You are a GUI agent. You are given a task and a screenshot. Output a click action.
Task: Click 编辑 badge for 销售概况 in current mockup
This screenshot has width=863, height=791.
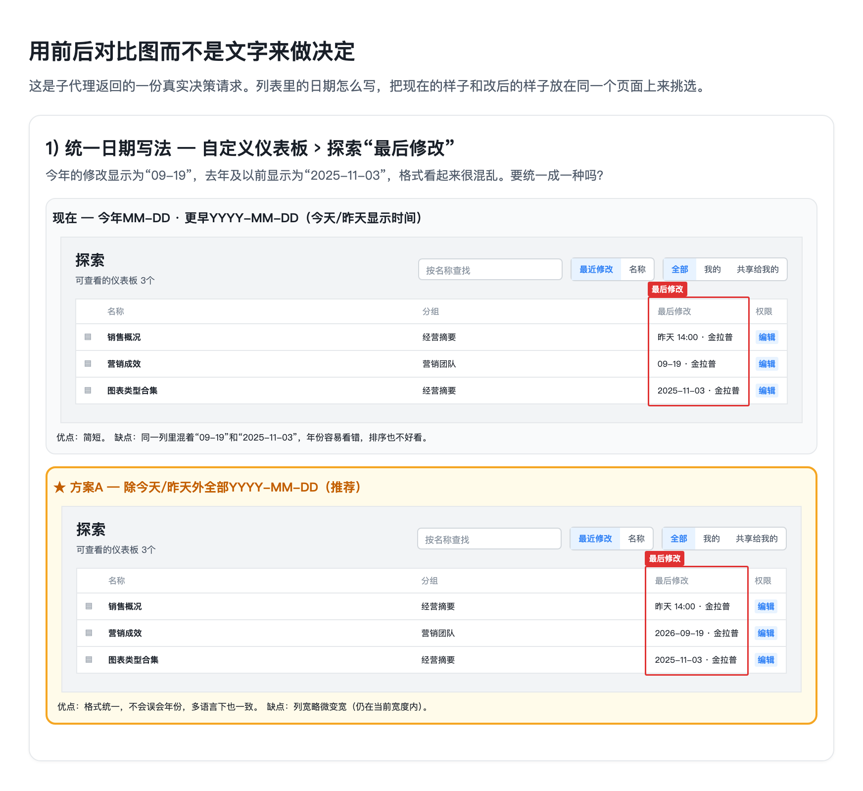coord(767,337)
